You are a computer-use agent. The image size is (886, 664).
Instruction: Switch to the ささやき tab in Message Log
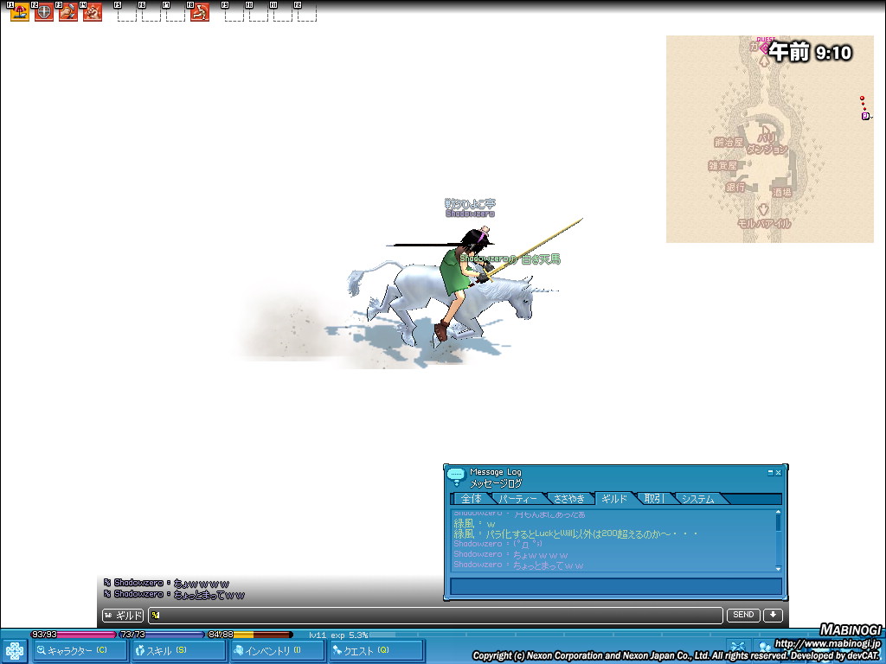pyautogui.click(x=569, y=499)
